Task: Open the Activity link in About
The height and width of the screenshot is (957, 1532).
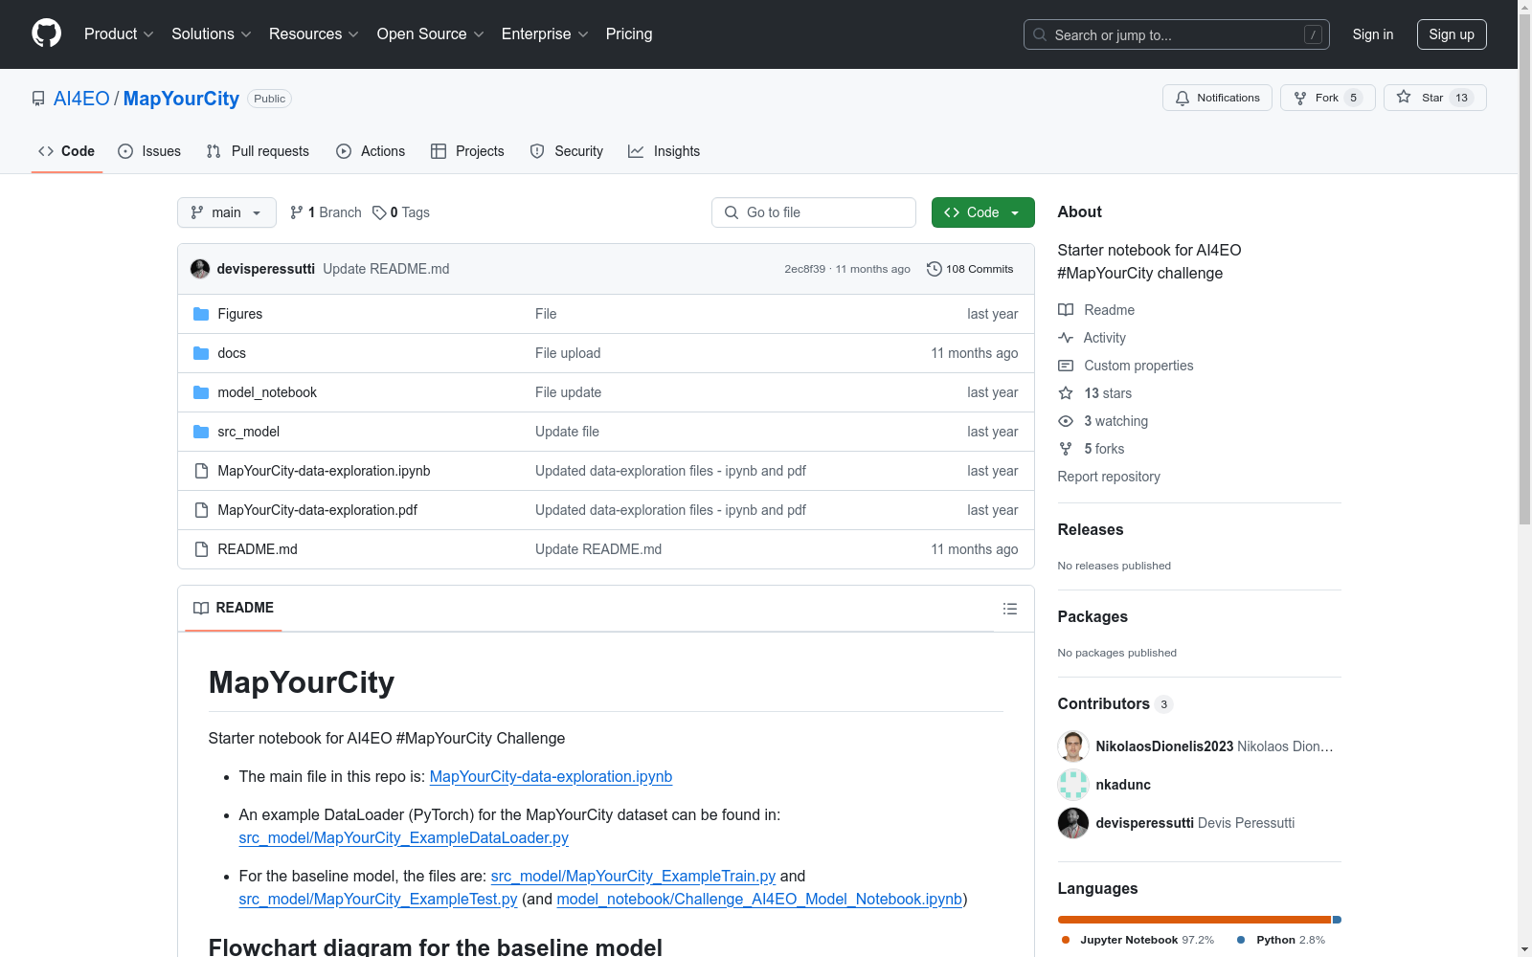Action: pyautogui.click(x=1092, y=338)
